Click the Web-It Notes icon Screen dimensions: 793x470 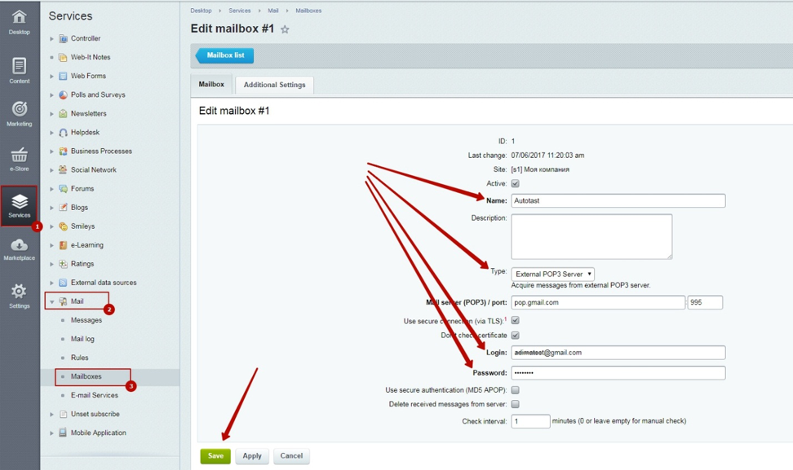tap(63, 57)
